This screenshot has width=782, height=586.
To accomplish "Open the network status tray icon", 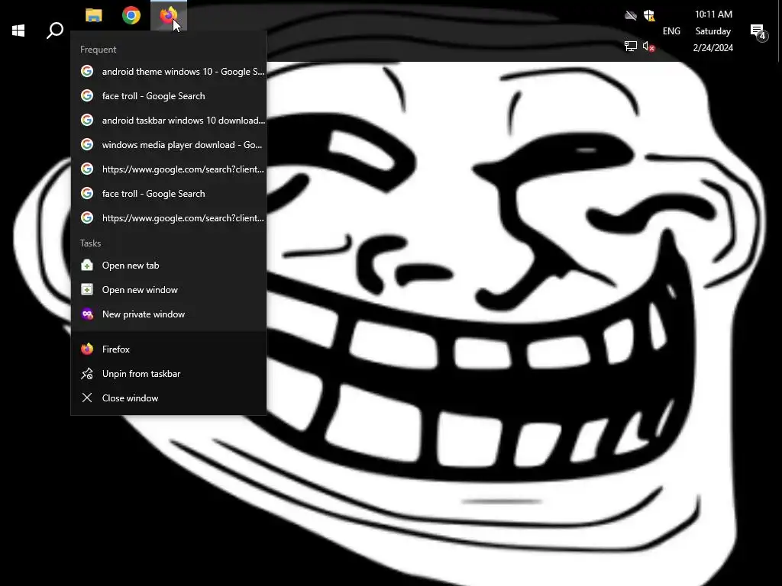I will click(x=630, y=47).
